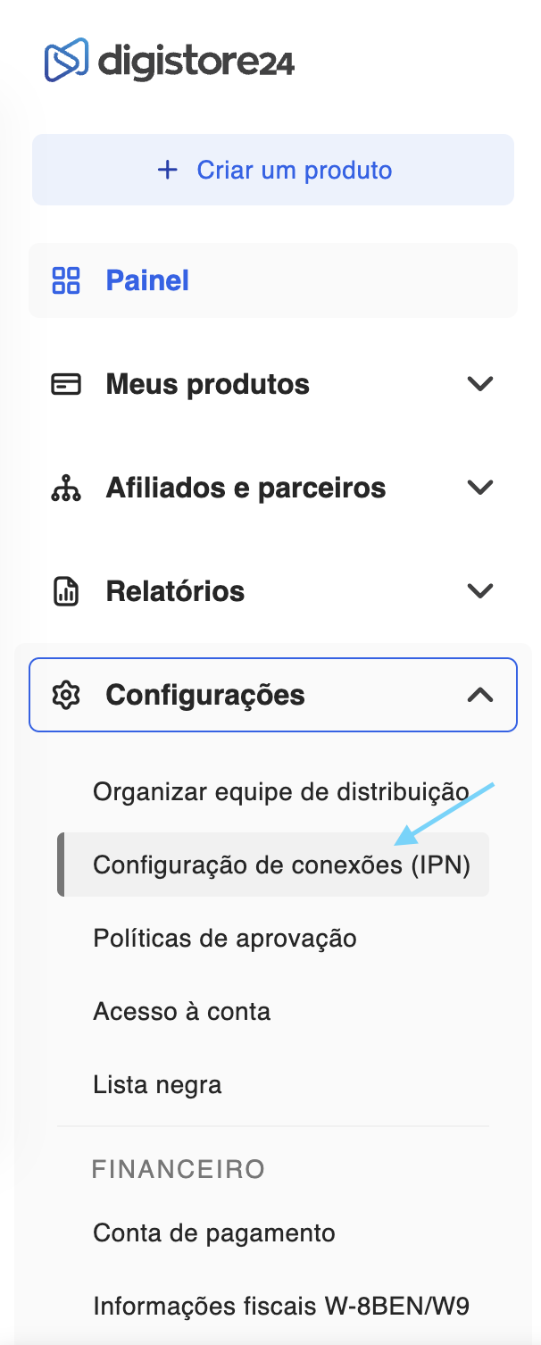
Task: Open Informações fiscais W-8BEN/W9
Action: [x=280, y=1307]
